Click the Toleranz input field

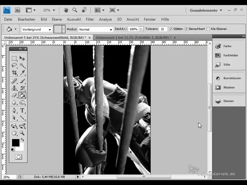point(163,29)
